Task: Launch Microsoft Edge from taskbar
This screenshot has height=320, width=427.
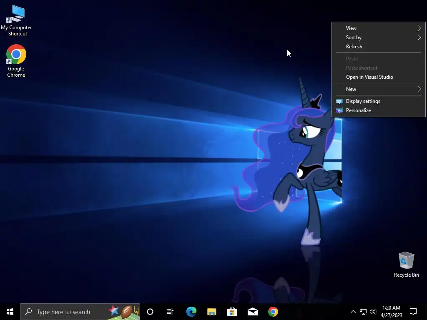Action: [191, 312]
